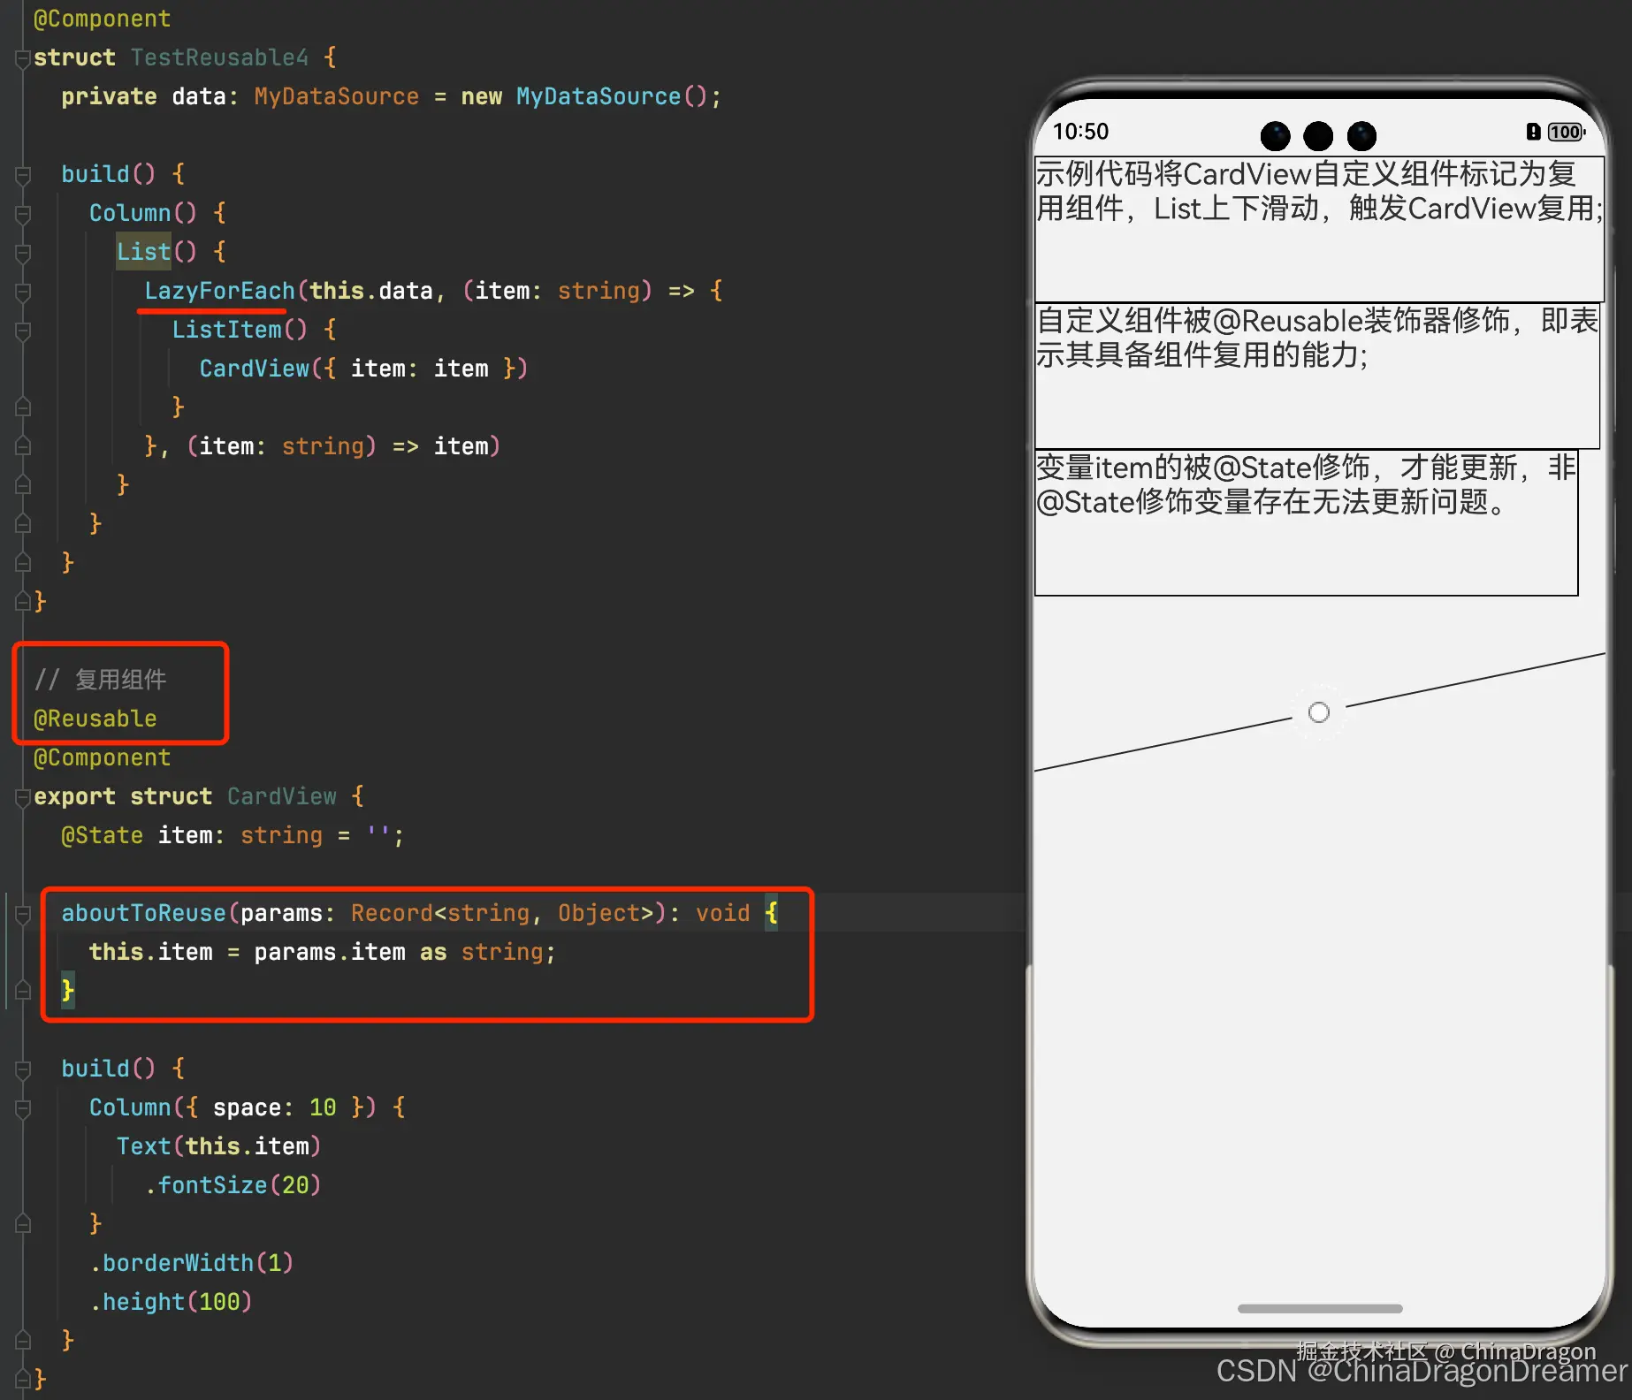The height and width of the screenshot is (1400, 1632).
Task: Click the "// 复用组件" comment line
Action: coord(100,680)
